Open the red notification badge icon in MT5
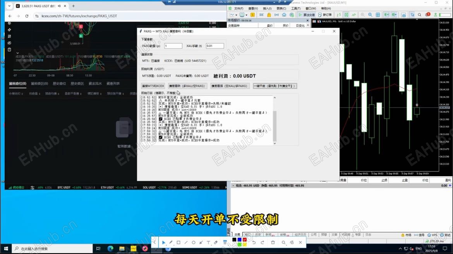Viewport: 453px width, 254px height. pyautogui.click(x=427, y=14)
